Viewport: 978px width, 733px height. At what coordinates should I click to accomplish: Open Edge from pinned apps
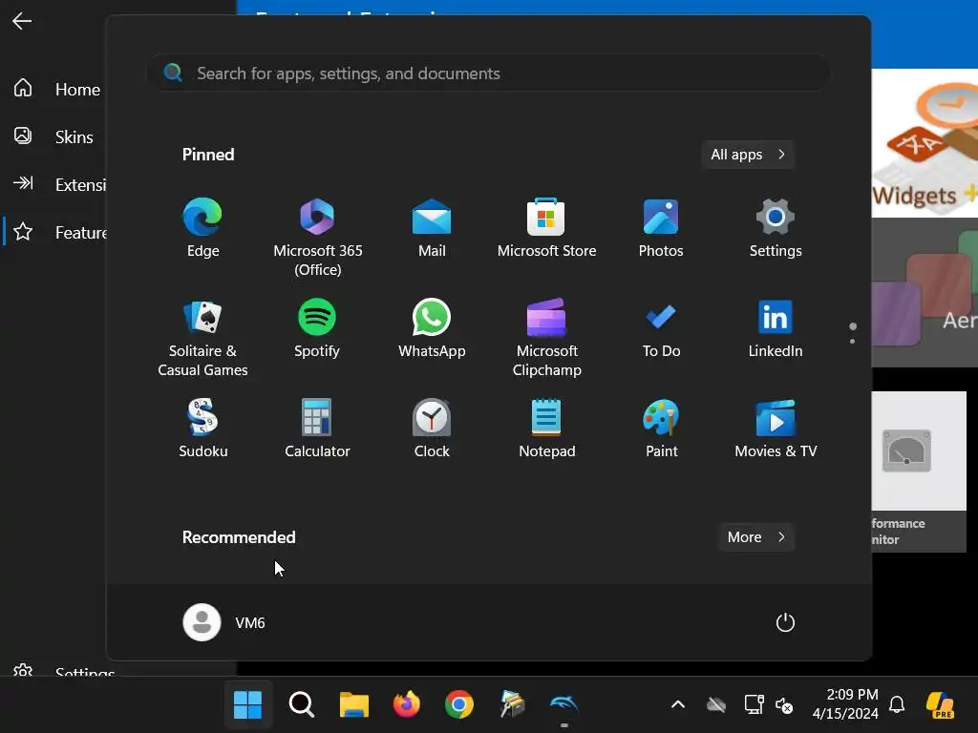(x=202, y=227)
